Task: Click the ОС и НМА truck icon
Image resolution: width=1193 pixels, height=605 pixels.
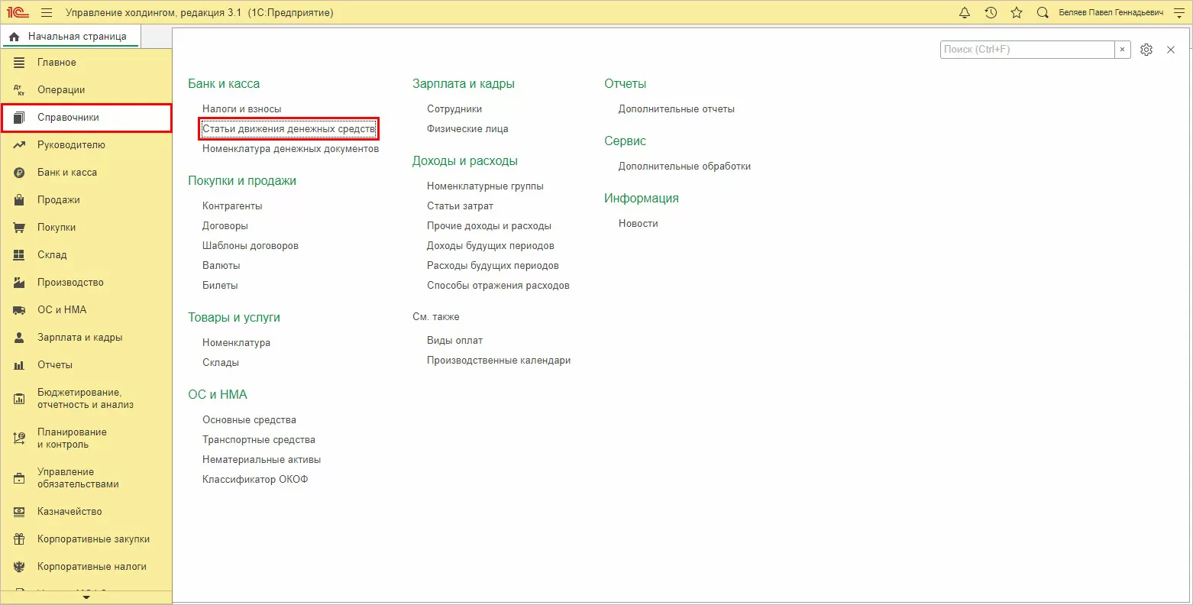Action: click(20, 310)
